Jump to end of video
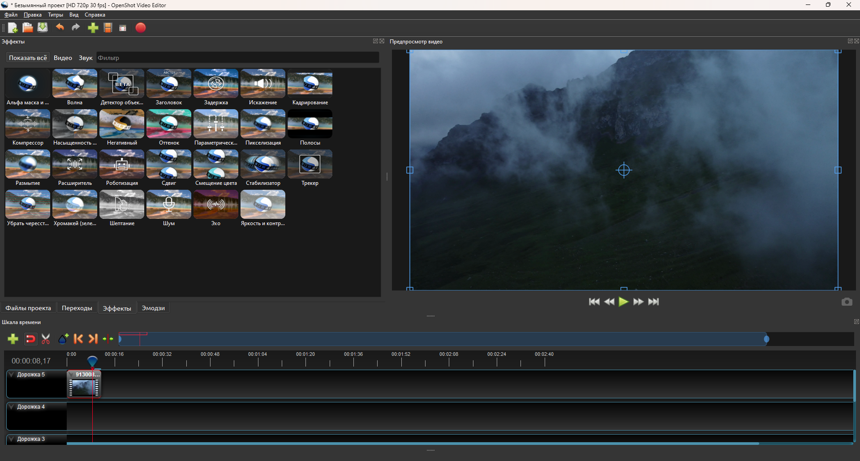 pyautogui.click(x=654, y=302)
